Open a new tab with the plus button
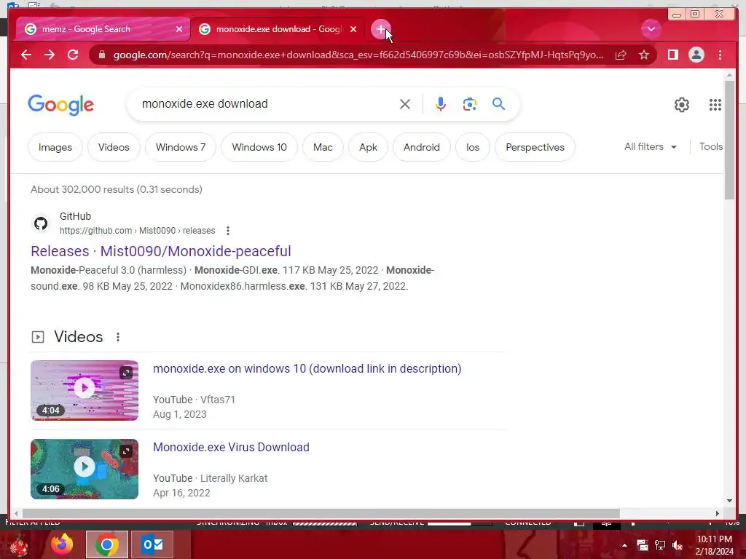Screen dimensions: 746x559 tap(380, 29)
